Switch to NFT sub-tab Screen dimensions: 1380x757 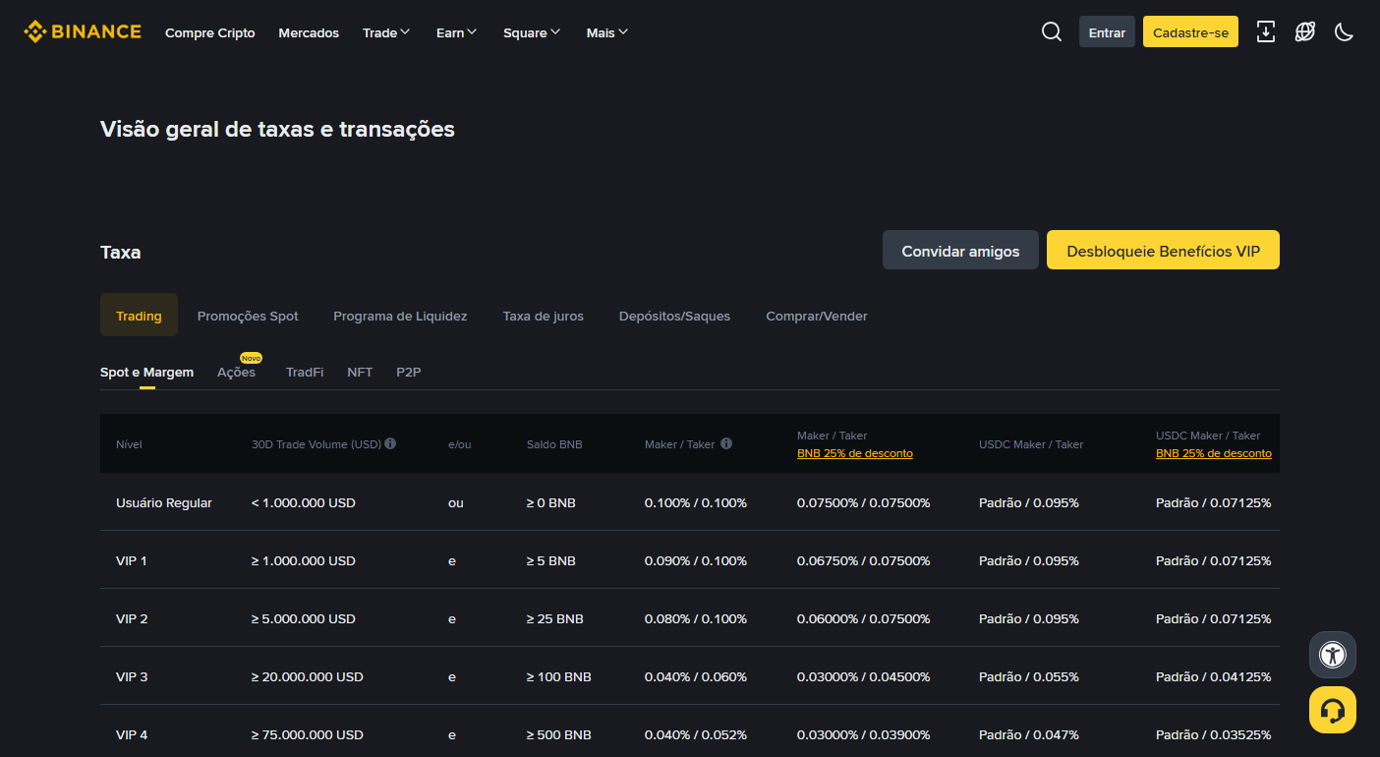pos(360,373)
